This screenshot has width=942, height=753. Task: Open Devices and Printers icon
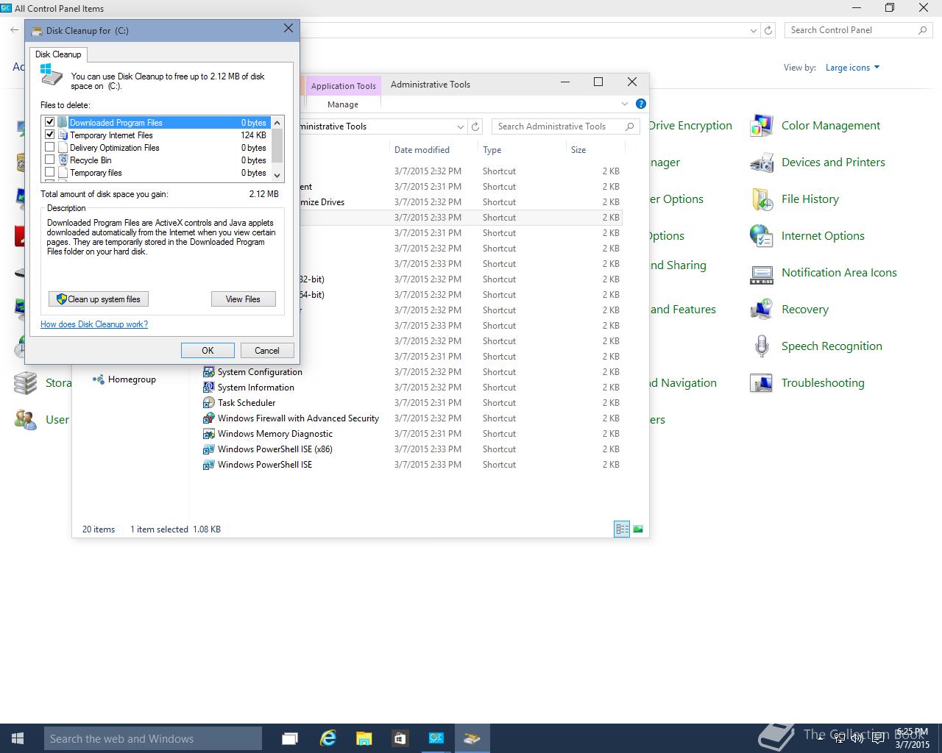(x=762, y=163)
